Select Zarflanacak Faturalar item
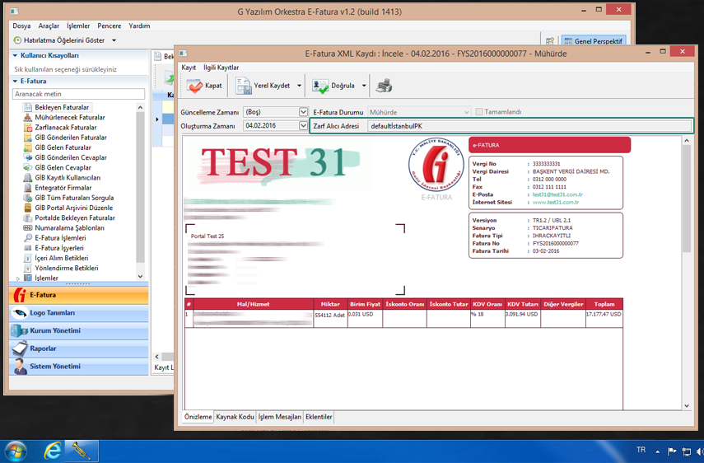Screen dimensions: 704x463 coord(66,128)
